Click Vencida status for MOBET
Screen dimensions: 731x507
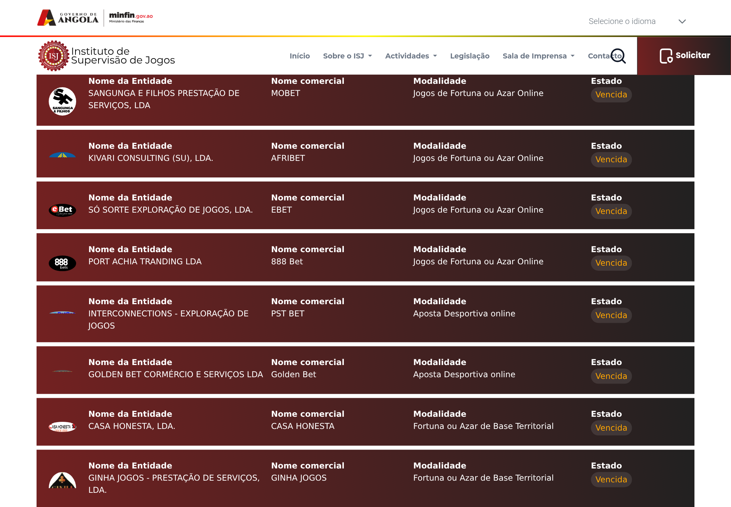(x=611, y=95)
